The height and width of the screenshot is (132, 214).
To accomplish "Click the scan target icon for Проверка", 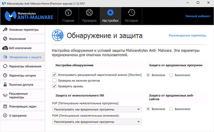I will pos(89,12).
